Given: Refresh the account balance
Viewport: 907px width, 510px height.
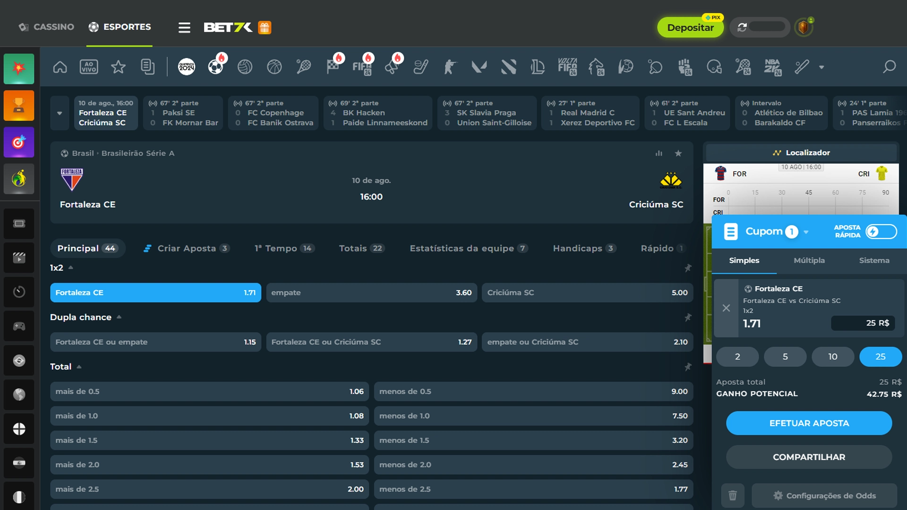Looking at the screenshot, I should (742, 27).
